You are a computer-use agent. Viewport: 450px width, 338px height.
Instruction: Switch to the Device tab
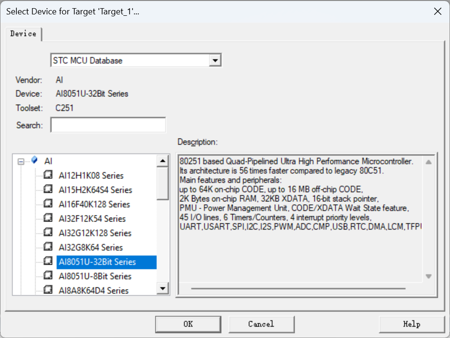[x=23, y=34]
